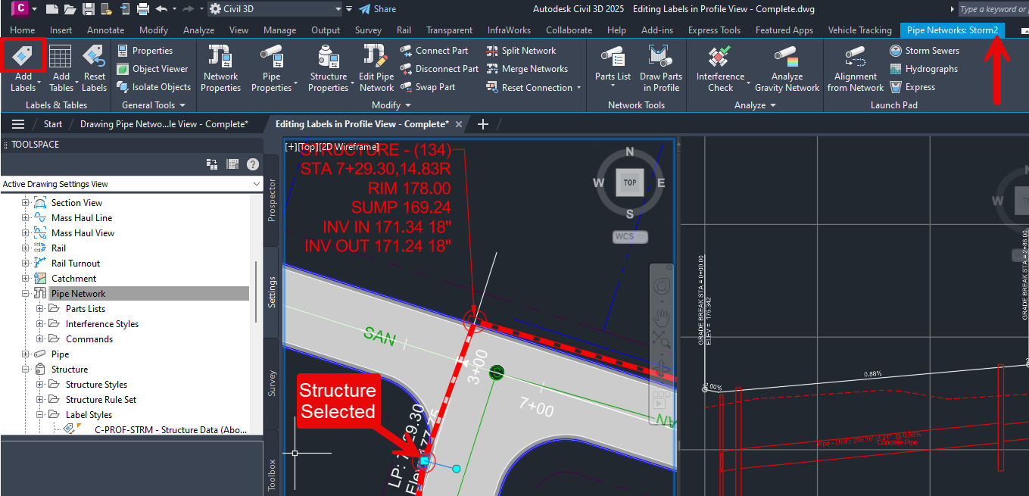Viewport: 1029px width, 496px height.
Task: Expand the Interference Styles folder
Action: click(39, 324)
